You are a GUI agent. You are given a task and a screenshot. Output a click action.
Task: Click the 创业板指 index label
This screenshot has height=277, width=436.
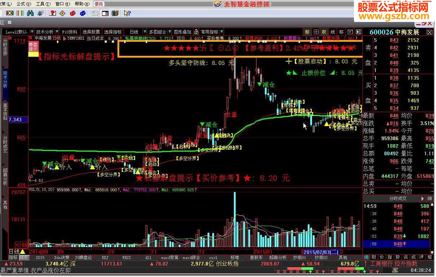[227, 264]
